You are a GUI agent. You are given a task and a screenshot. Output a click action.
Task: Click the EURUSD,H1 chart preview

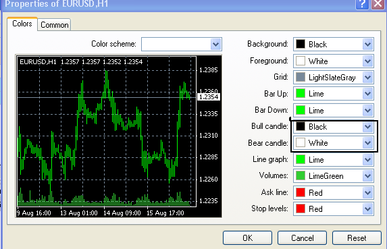point(118,136)
